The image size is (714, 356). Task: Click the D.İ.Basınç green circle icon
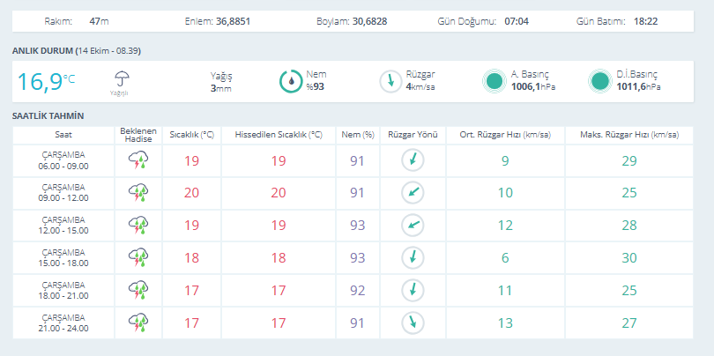coord(599,81)
